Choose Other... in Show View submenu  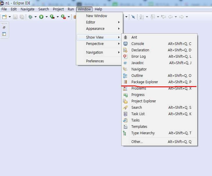coord(159,141)
